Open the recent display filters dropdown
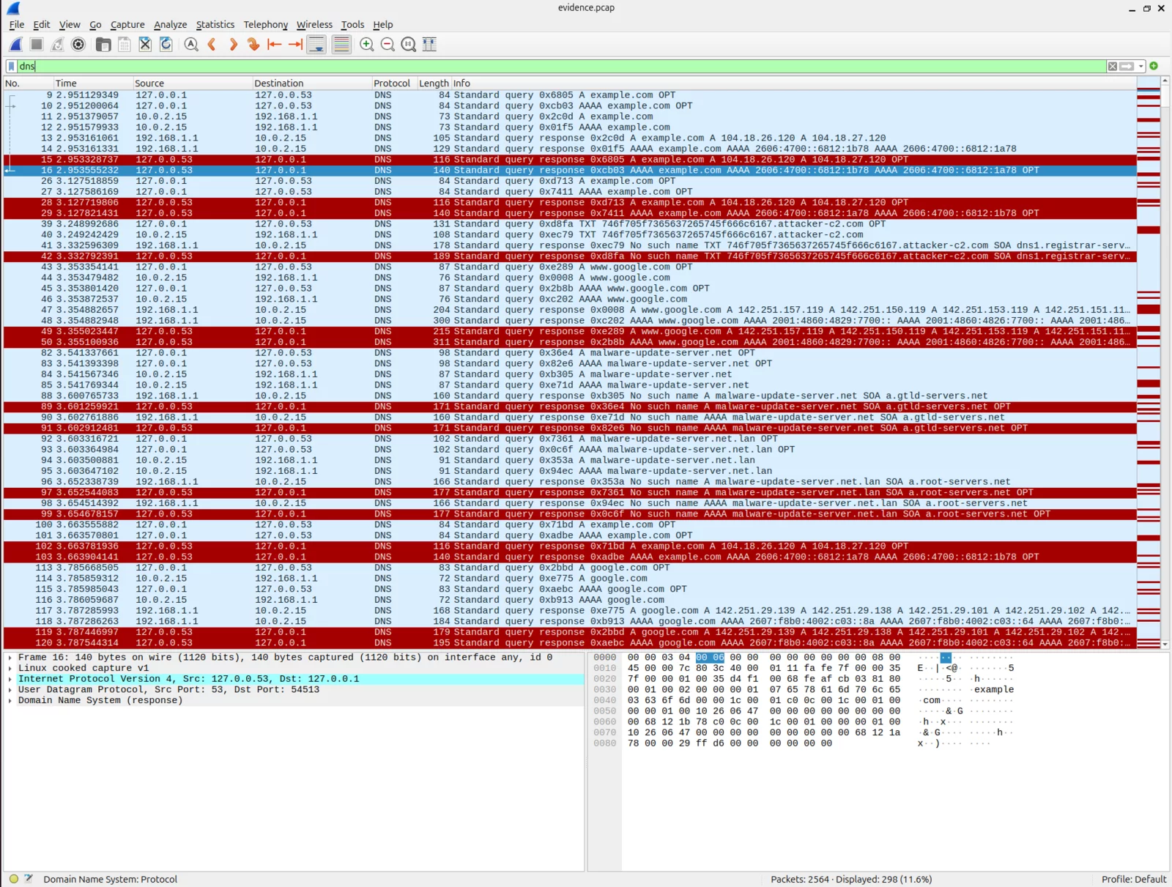This screenshot has height=887, width=1172. pos(1141,66)
